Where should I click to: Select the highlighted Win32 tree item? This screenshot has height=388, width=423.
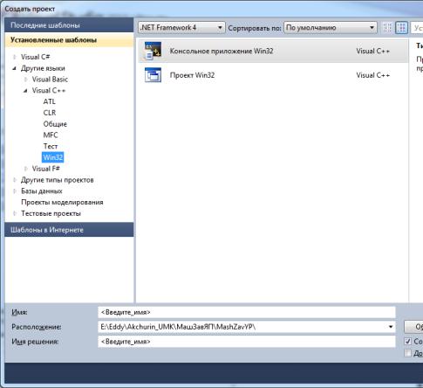click(53, 157)
